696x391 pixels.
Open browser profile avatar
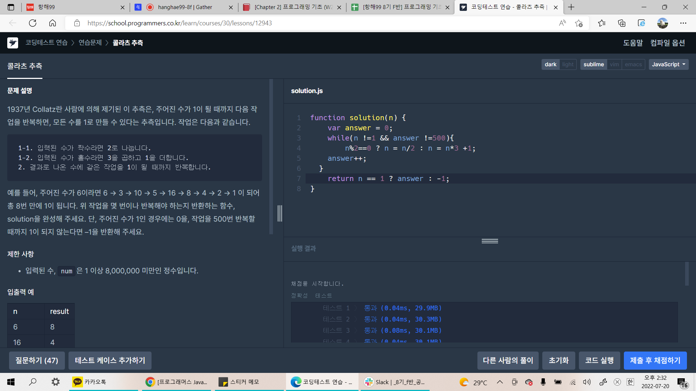point(662,23)
